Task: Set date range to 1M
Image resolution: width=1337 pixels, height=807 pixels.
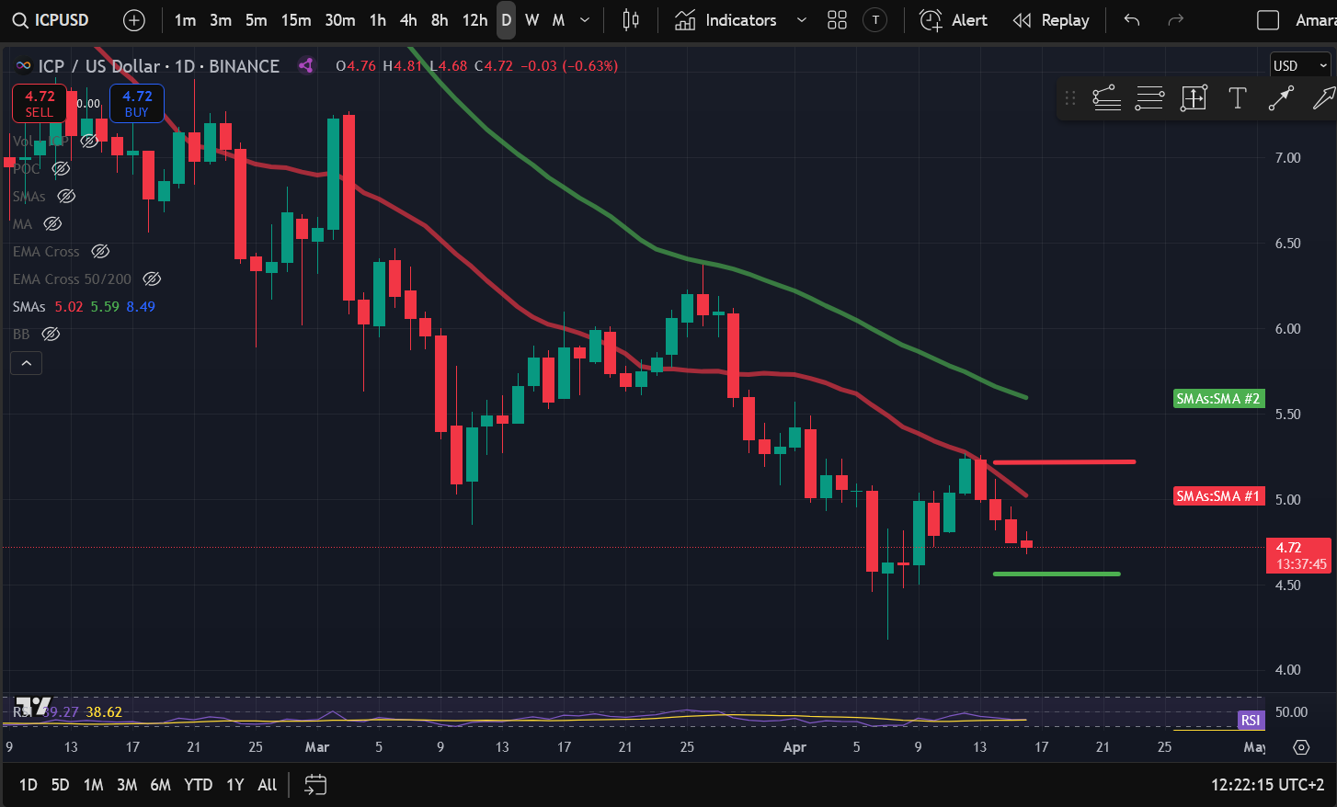Action: (93, 785)
